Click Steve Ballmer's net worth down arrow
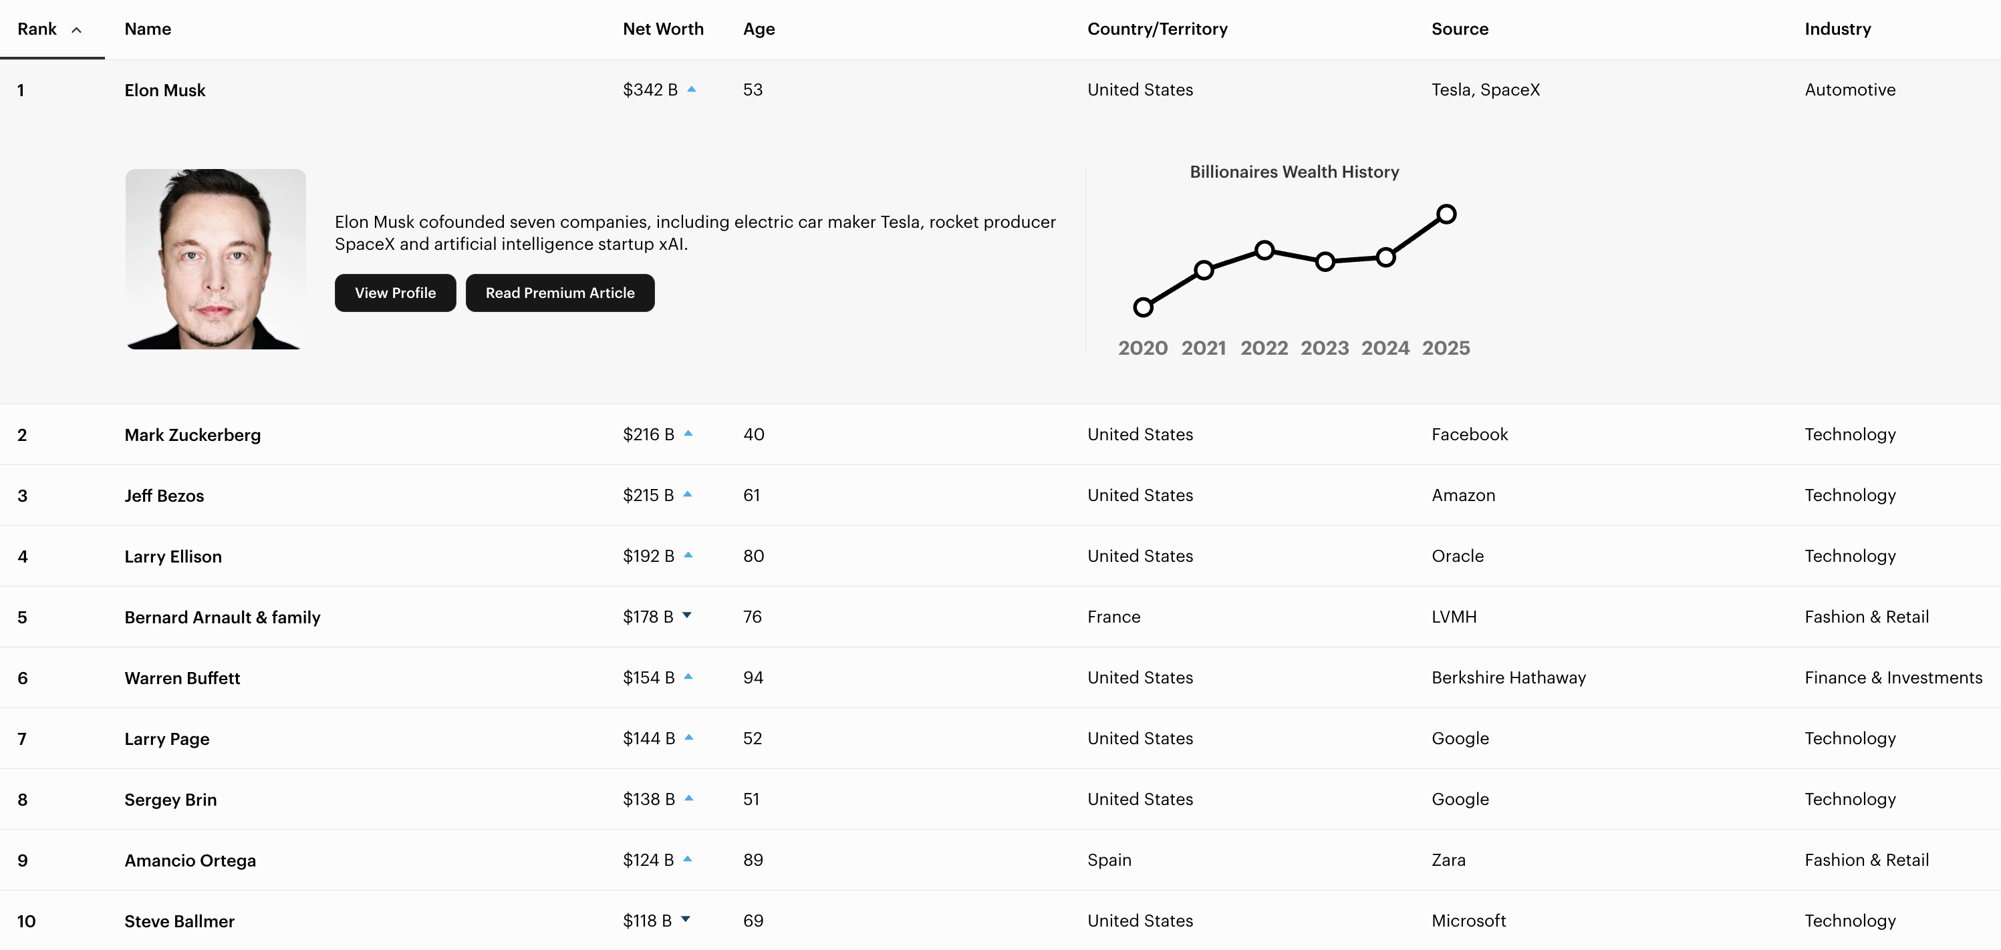 click(685, 919)
